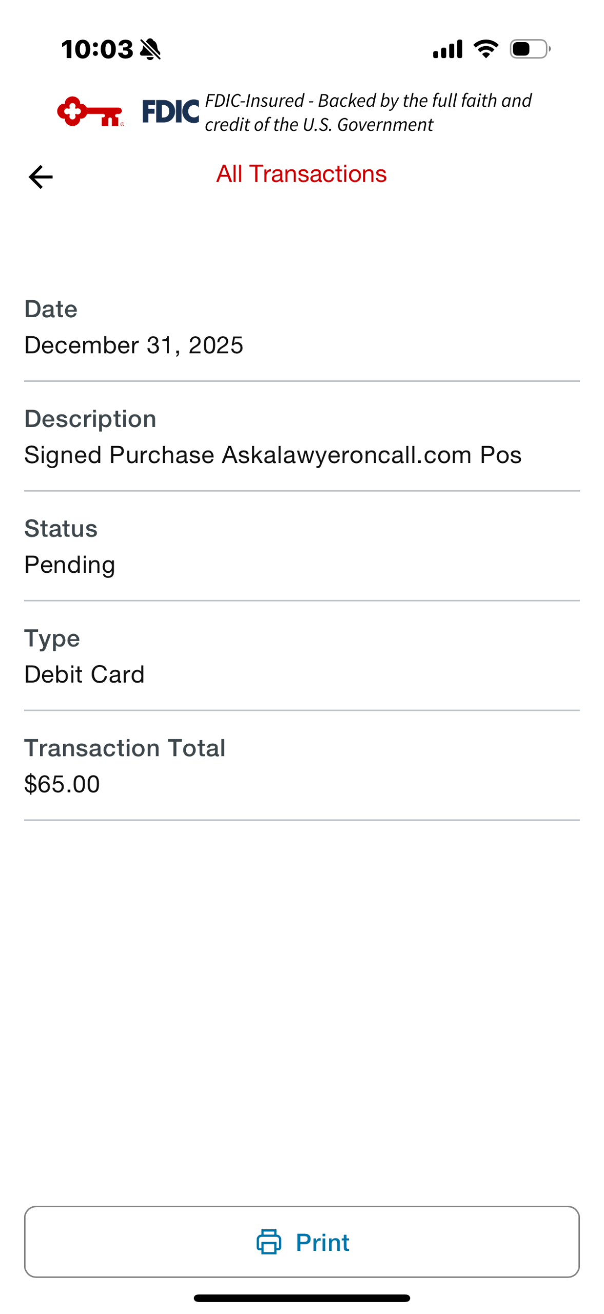Tap the red KeyBank key logo

coord(90,111)
